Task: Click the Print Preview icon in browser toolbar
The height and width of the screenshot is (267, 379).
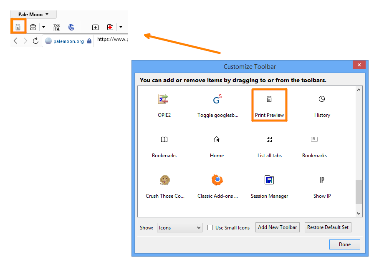Action: [18, 27]
